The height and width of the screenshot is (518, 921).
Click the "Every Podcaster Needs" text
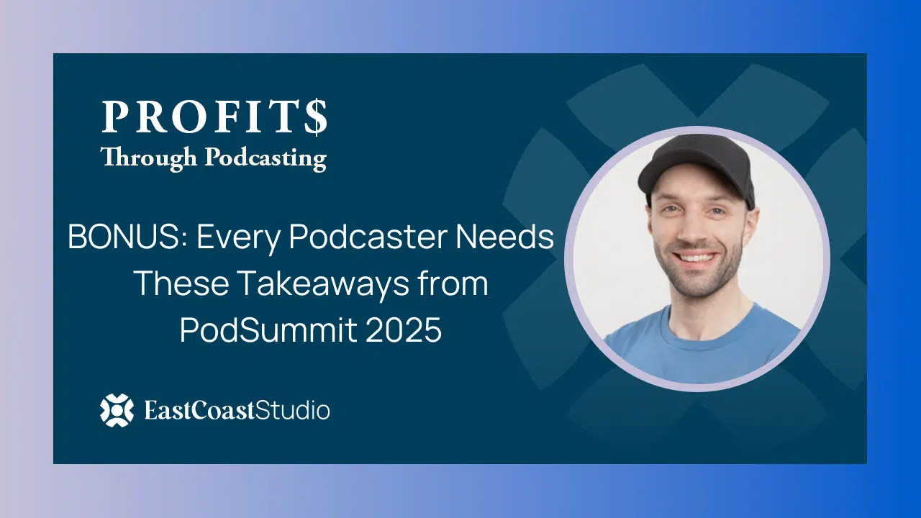pyautogui.click(x=375, y=238)
